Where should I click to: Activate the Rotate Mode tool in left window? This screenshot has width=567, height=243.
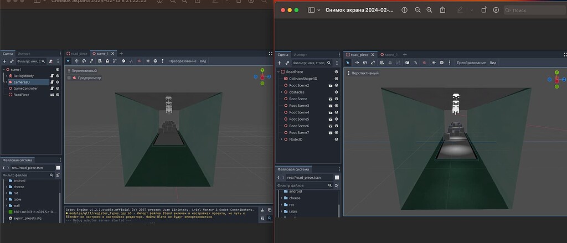pyautogui.click(x=84, y=61)
